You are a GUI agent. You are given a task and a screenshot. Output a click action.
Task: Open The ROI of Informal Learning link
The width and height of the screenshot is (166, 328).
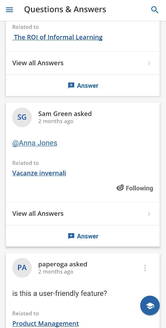[x=57, y=37]
